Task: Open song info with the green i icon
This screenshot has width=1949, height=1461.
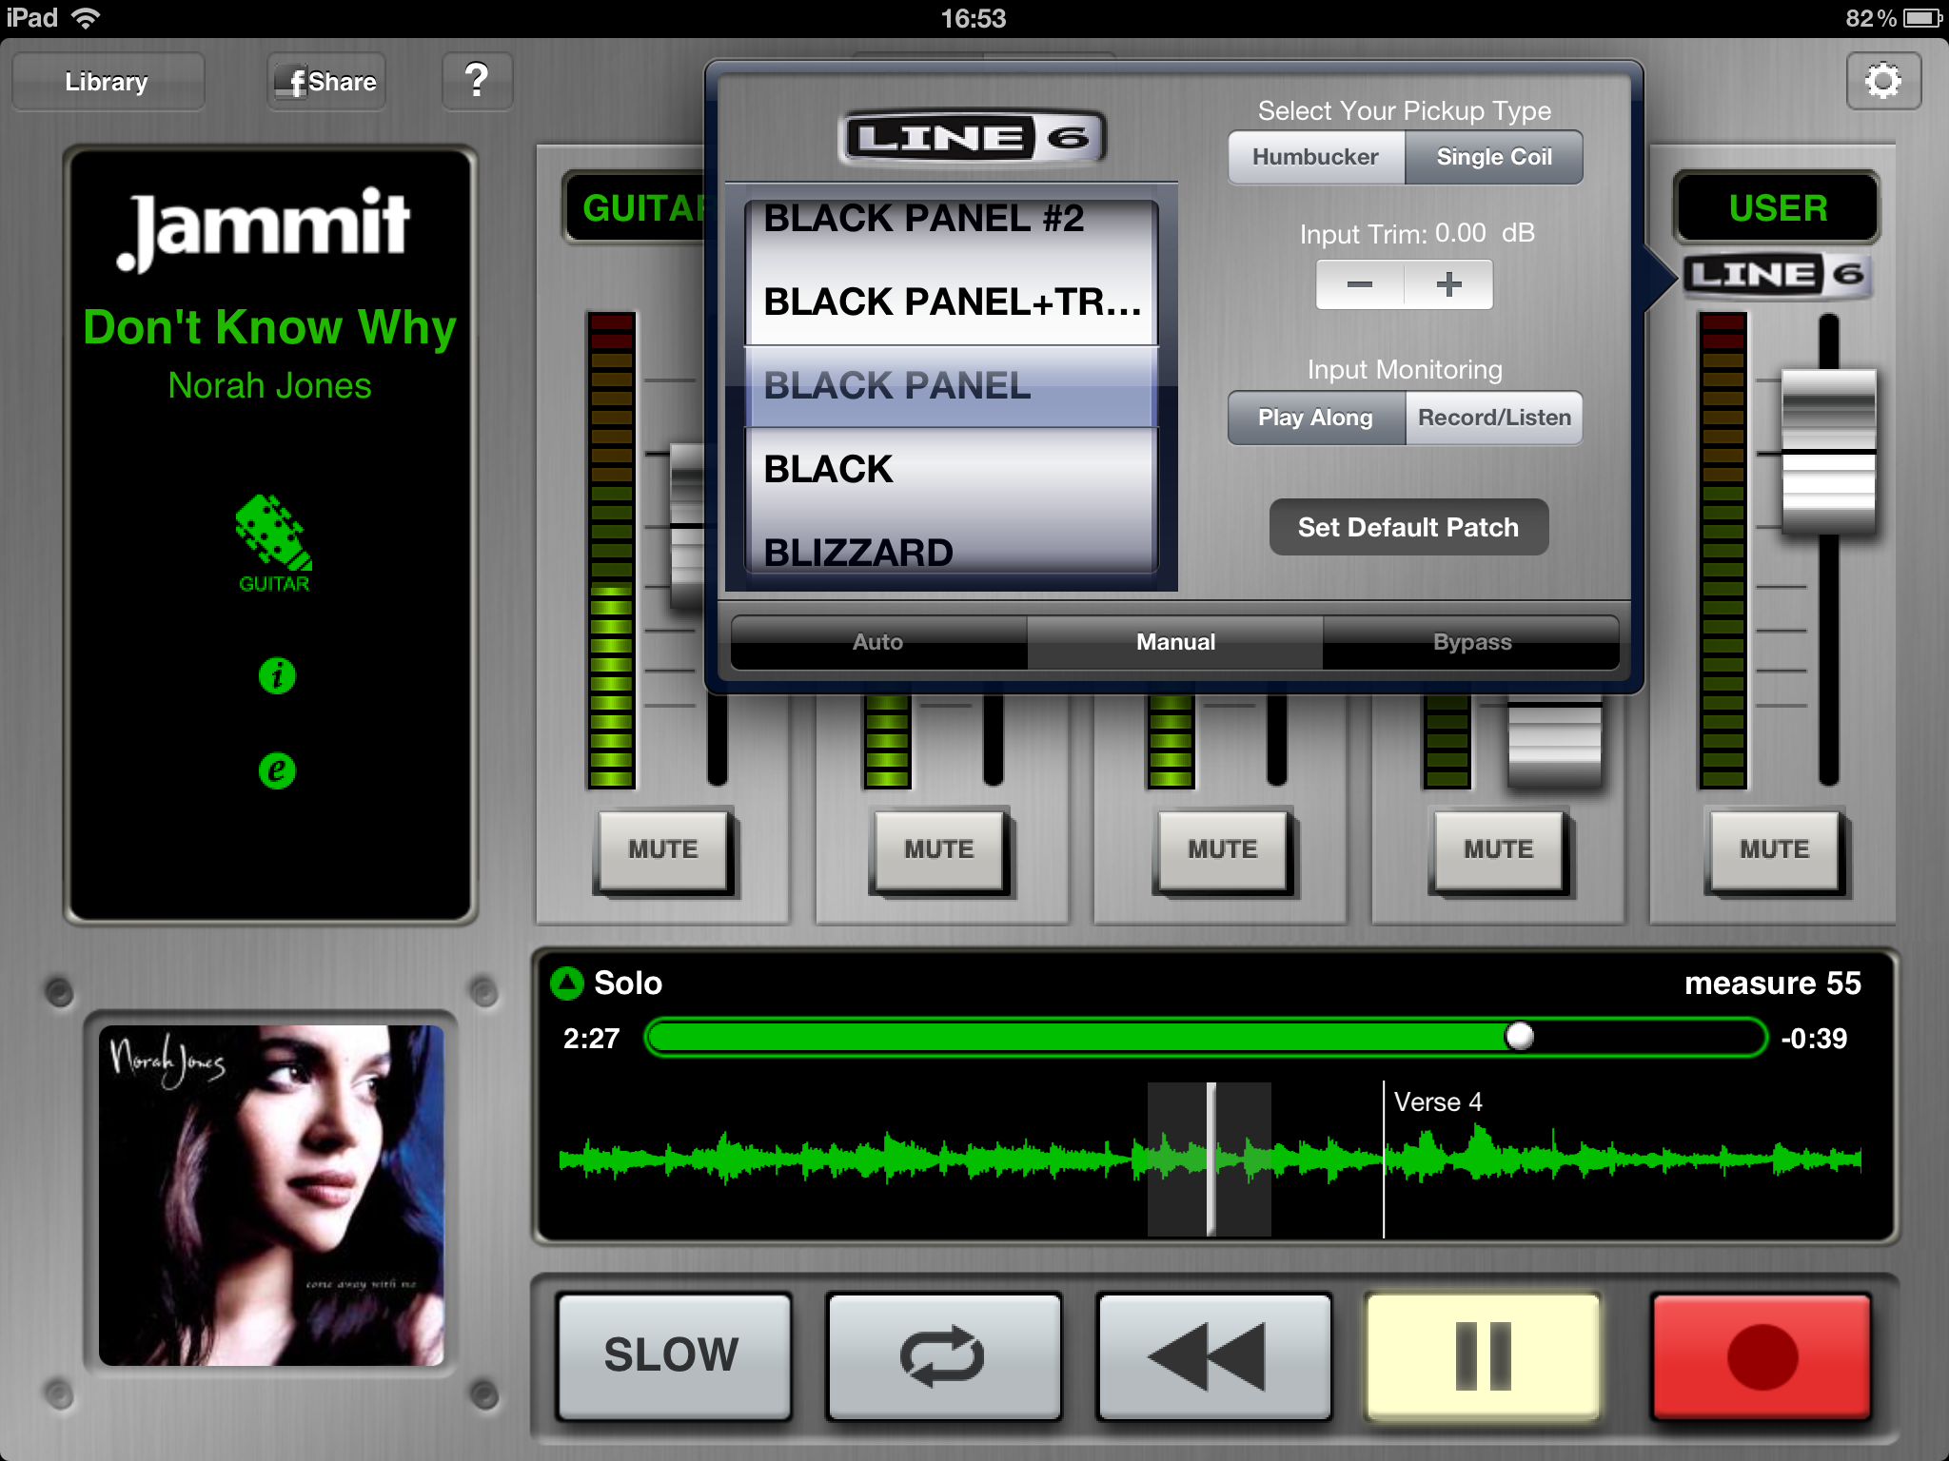Action: (277, 676)
